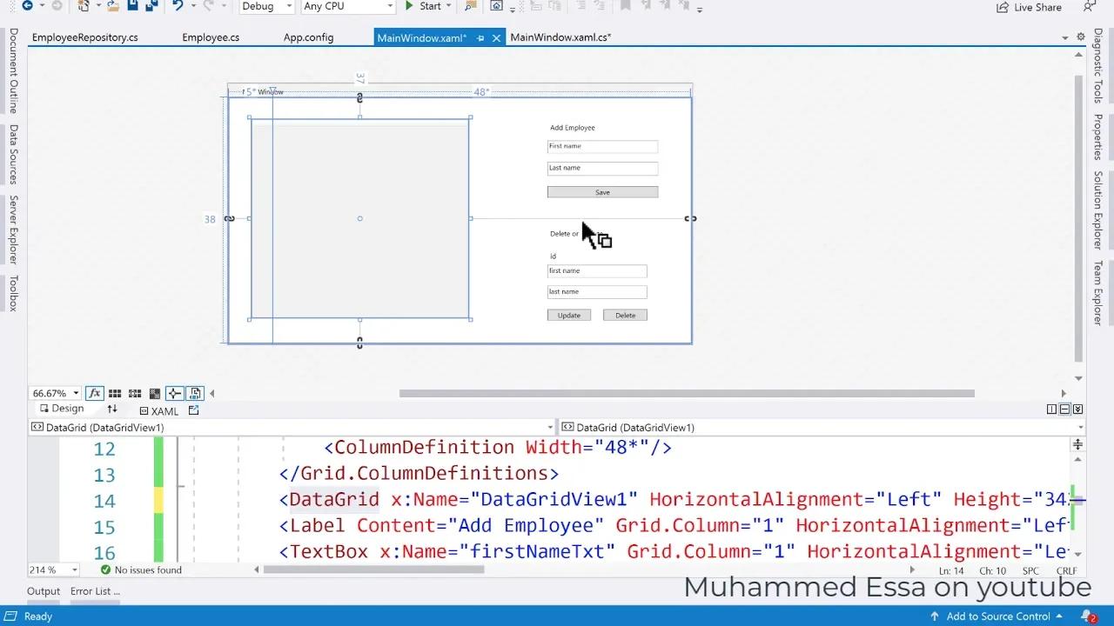Navigate backward using the back arrow icon
Screen dimensions: 1114x626
pyautogui.click(x=29, y=7)
